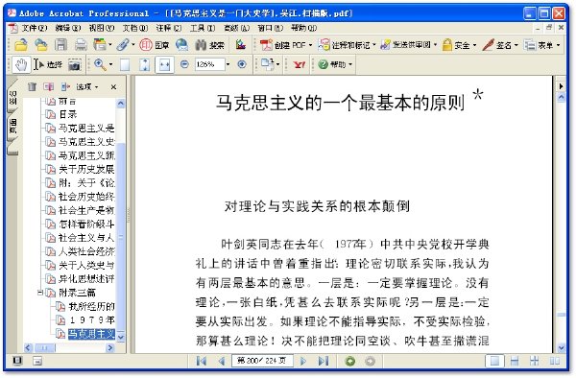
Task: Open the rotate/pages toolbar dropdown icon
Action: pyautogui.click(x=271, y=64)
